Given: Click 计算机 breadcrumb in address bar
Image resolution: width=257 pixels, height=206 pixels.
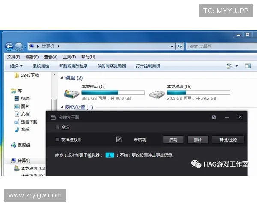Looking at the screenshot, I should (48, 46).
